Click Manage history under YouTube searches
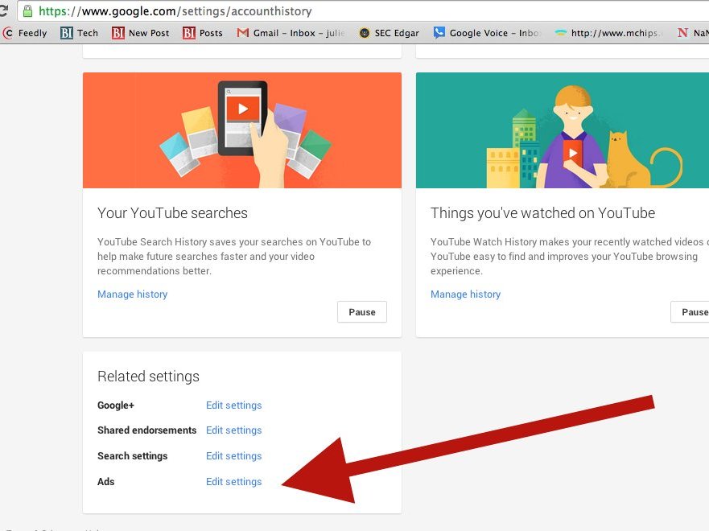Viewport: 709px width, 531px height. point(132,294)
